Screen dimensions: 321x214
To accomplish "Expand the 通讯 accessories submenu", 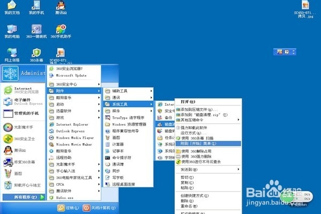I will [x=128, y=98].
